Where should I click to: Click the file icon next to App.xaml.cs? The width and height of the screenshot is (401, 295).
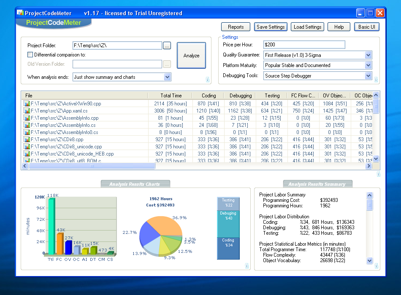[27, 111]
